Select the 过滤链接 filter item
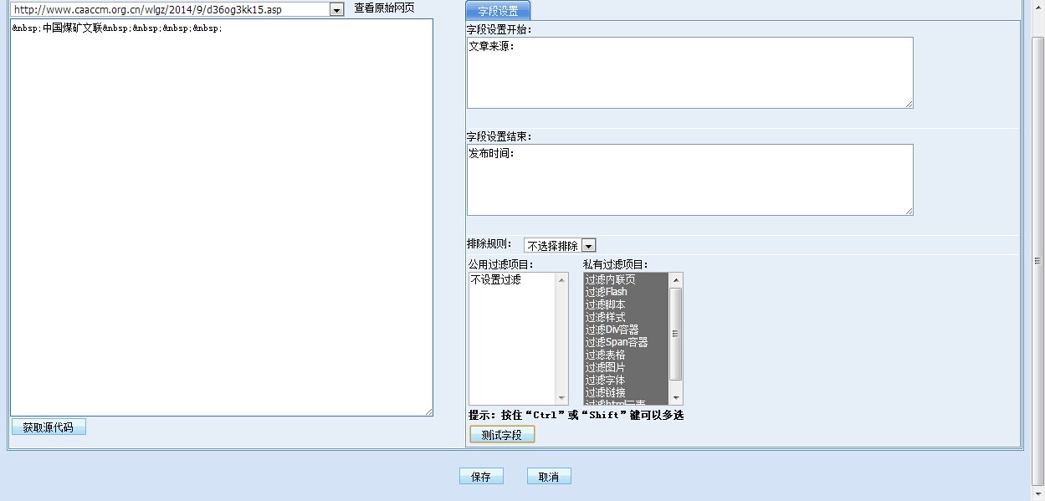 605,392
